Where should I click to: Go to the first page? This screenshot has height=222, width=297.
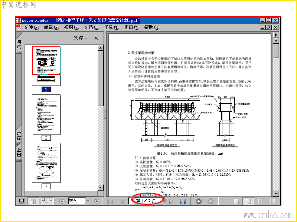click(x=110, y=202)
